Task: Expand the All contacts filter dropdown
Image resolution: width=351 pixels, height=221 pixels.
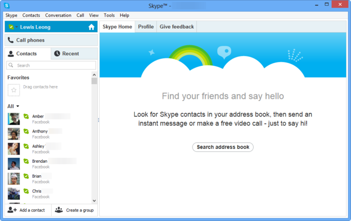Action: 18,106
